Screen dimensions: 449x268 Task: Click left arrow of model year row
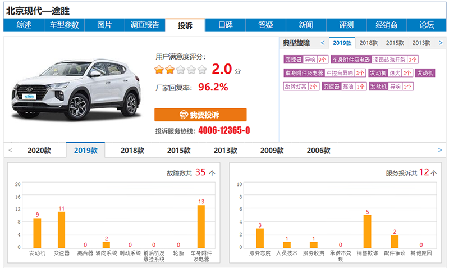coord(10,150)
